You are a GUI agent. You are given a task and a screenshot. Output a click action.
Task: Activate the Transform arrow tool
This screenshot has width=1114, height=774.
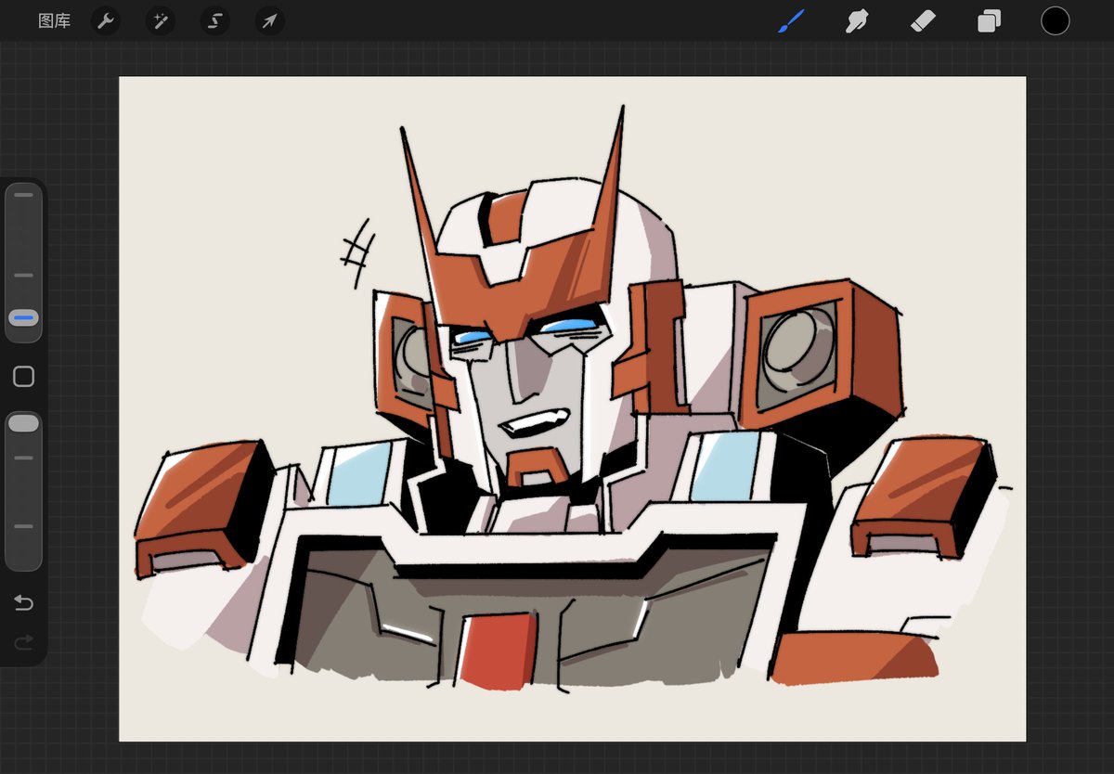[x=270, y=20]
